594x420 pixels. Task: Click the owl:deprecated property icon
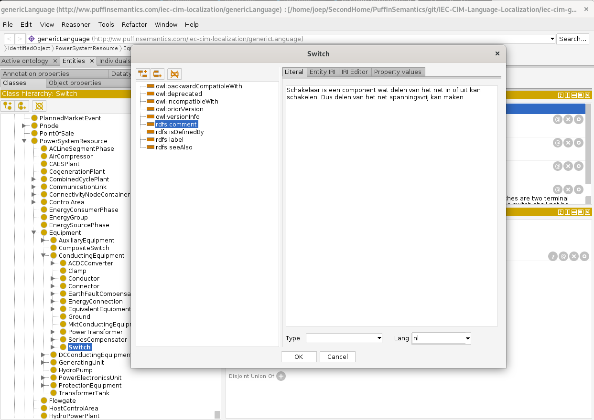151,94
